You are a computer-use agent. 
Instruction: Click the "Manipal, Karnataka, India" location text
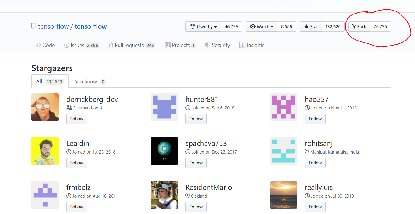pyautogui.click(x=335, y=152)
